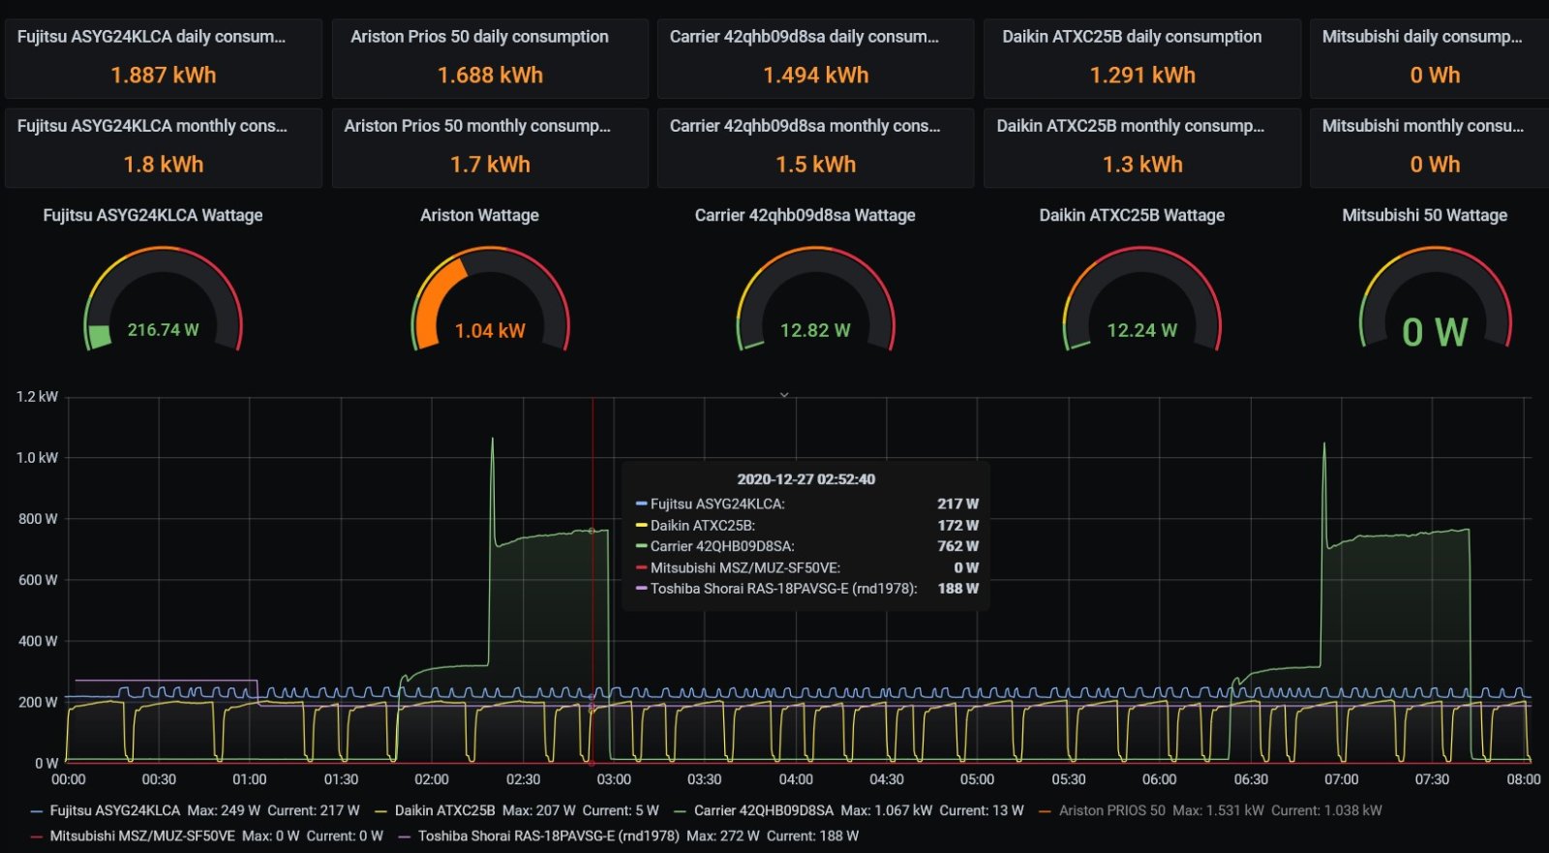This screenshot has width=1549, height=853.
Task: Click the tooltip Toshiba Shorai 188 W row
Action: (x=806, y=589)
